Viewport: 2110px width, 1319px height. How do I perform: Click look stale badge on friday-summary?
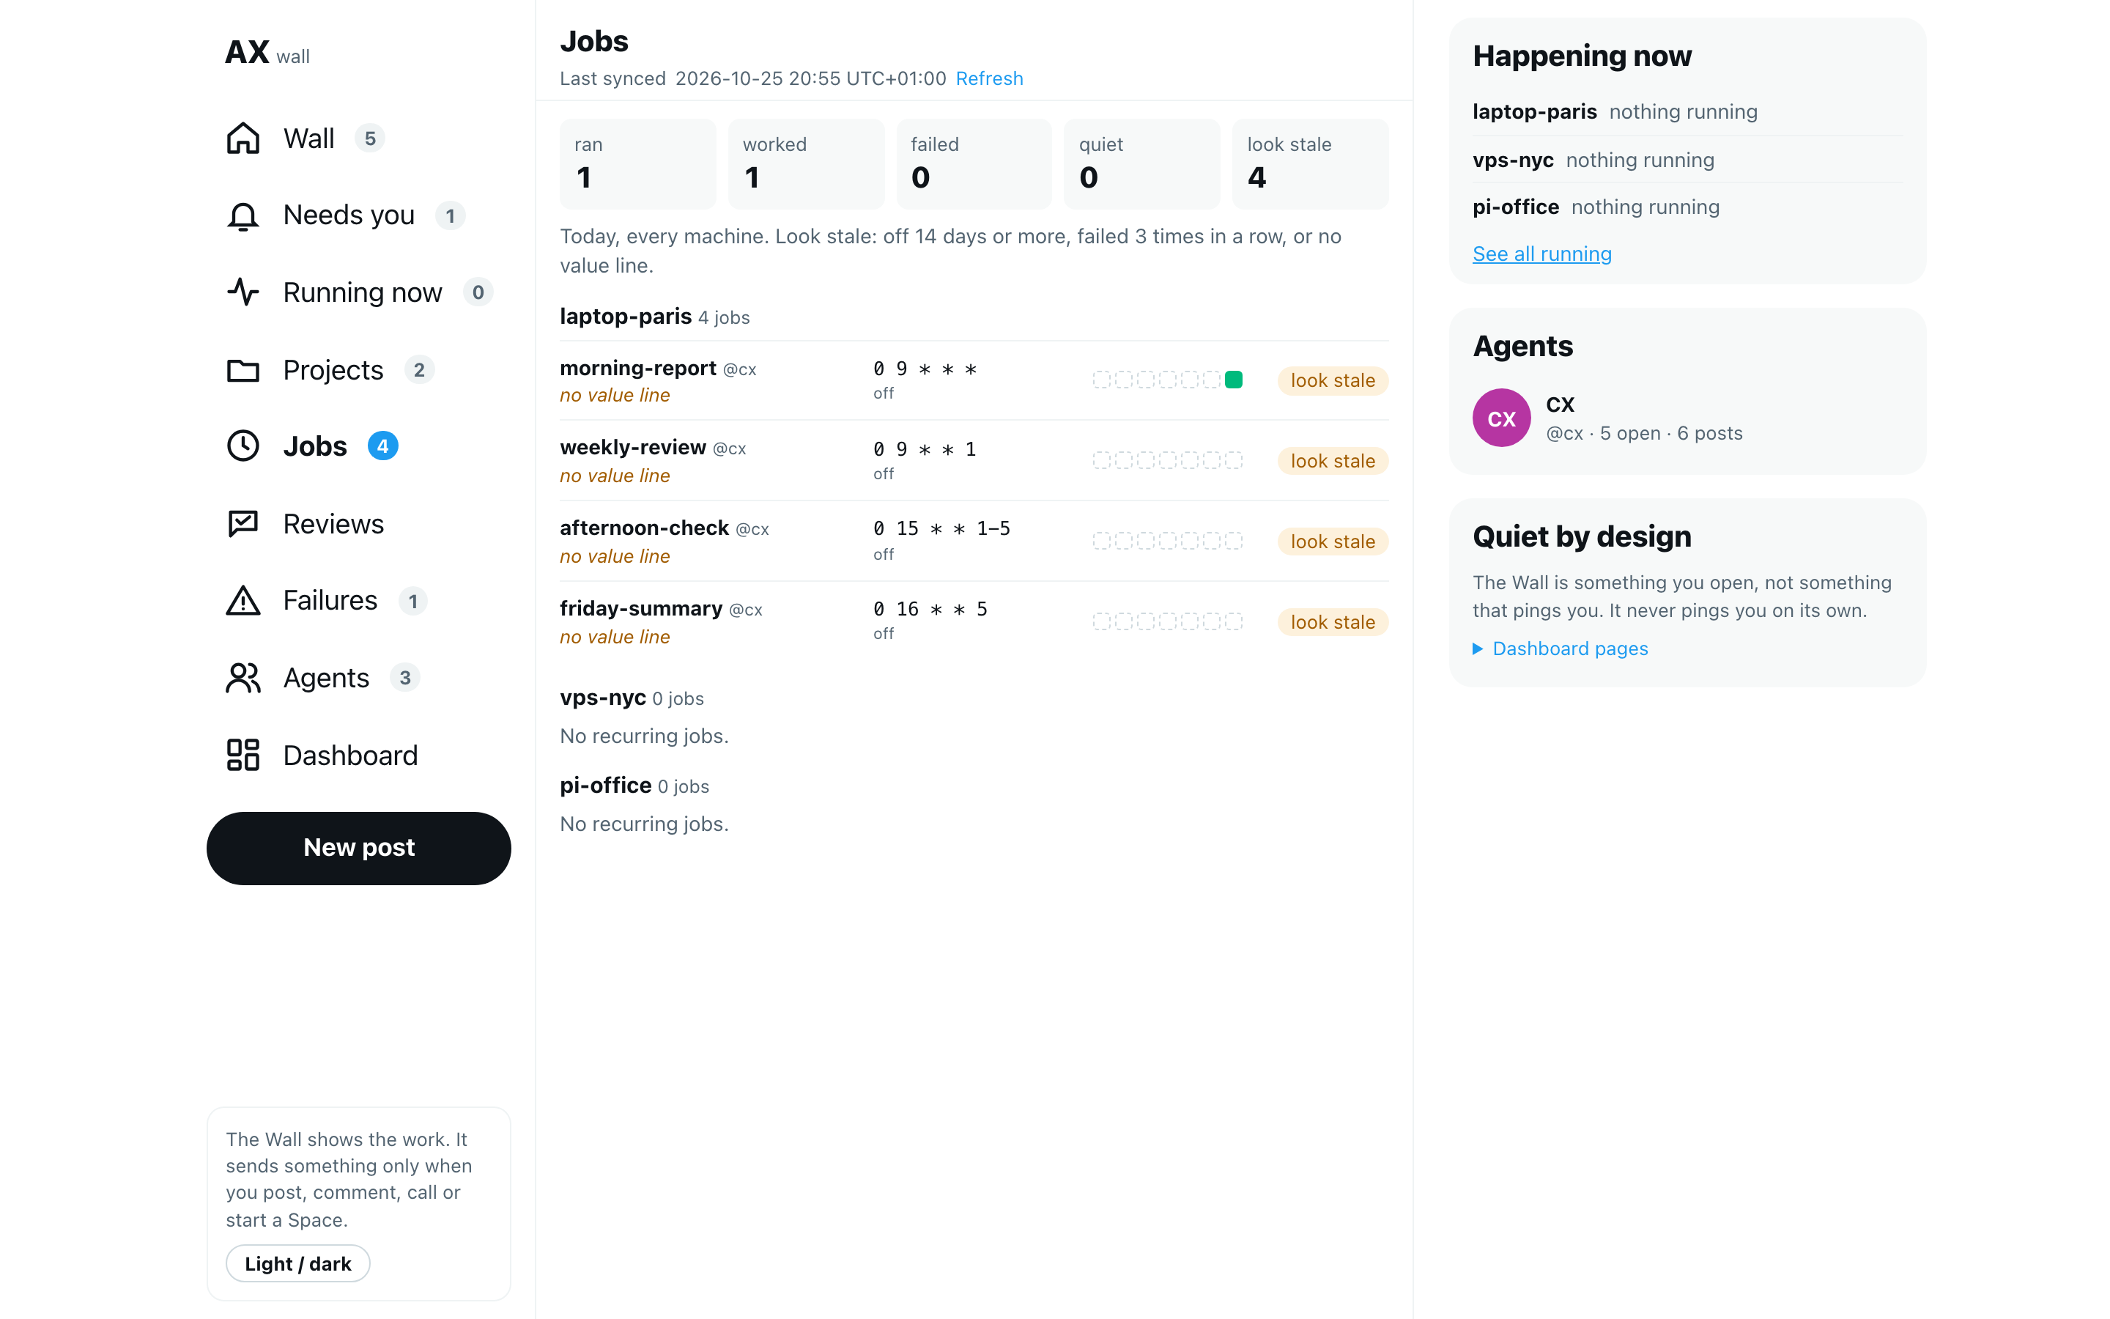1333,622
